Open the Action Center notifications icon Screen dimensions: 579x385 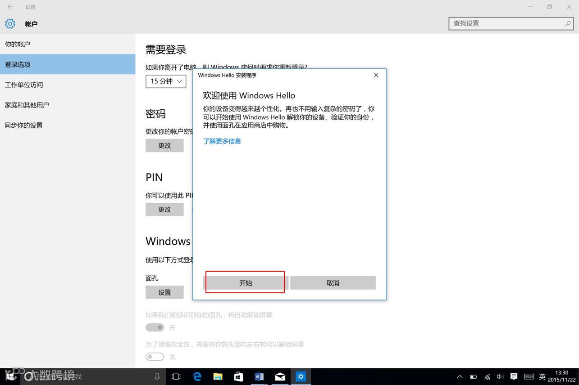click(x=514, y=376)
